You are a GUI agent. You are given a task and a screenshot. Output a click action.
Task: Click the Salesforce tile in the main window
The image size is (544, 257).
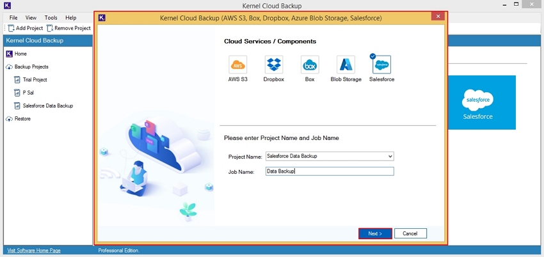point(482,102)
